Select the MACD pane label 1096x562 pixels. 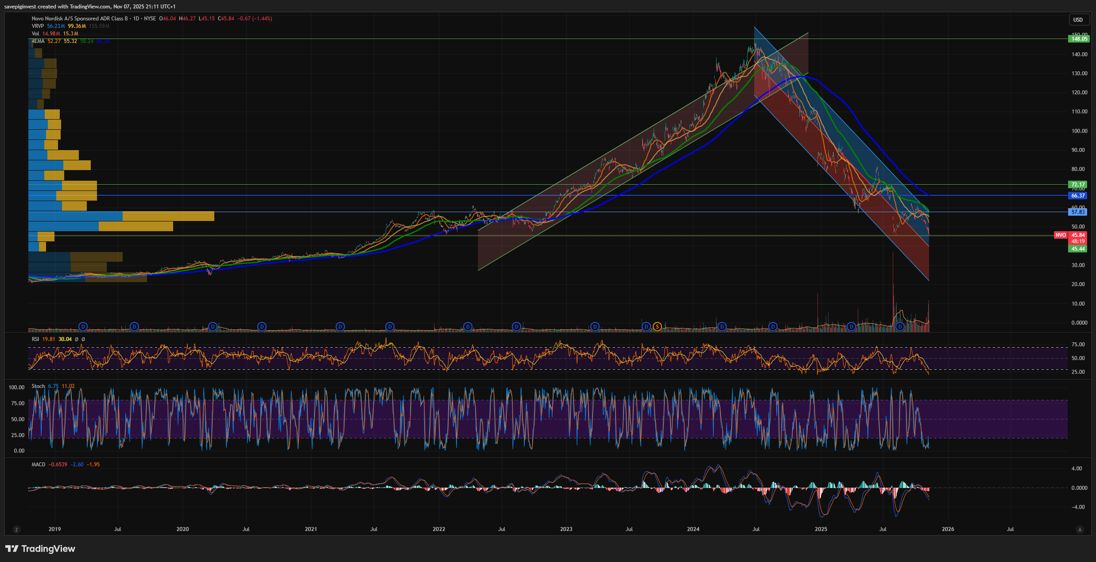pos(38,465)
